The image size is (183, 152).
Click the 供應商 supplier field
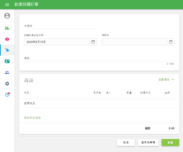60,26
